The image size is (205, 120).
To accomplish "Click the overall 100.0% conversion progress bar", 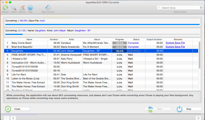I will [x=102, y=25].
